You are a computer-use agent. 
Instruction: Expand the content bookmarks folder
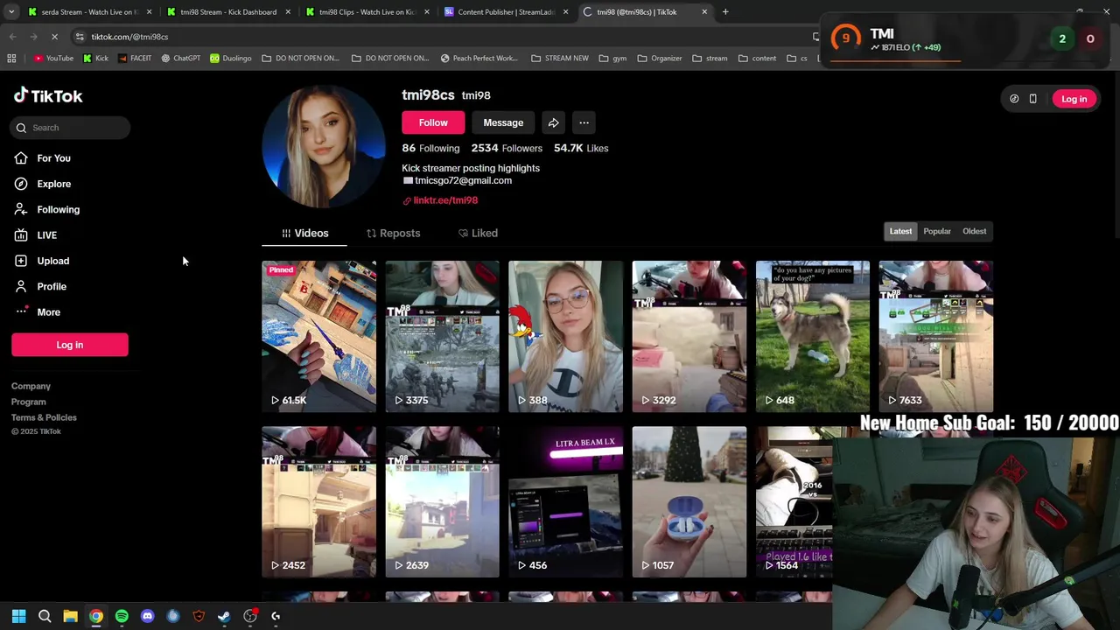[x=757, y=59]
